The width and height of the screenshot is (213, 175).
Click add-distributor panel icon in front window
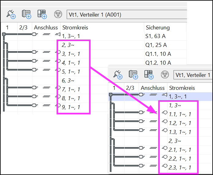149,74
